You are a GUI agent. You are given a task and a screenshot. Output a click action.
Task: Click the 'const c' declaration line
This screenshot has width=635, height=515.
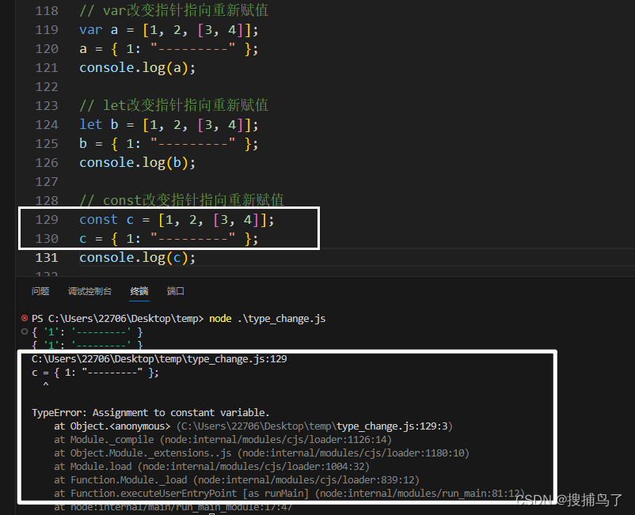click(x=177, y=220)
